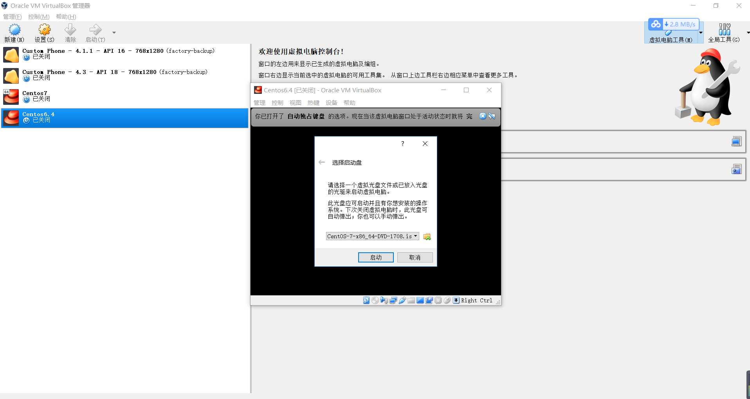Click the keyboard capture arrow status icon

point(456,300)
